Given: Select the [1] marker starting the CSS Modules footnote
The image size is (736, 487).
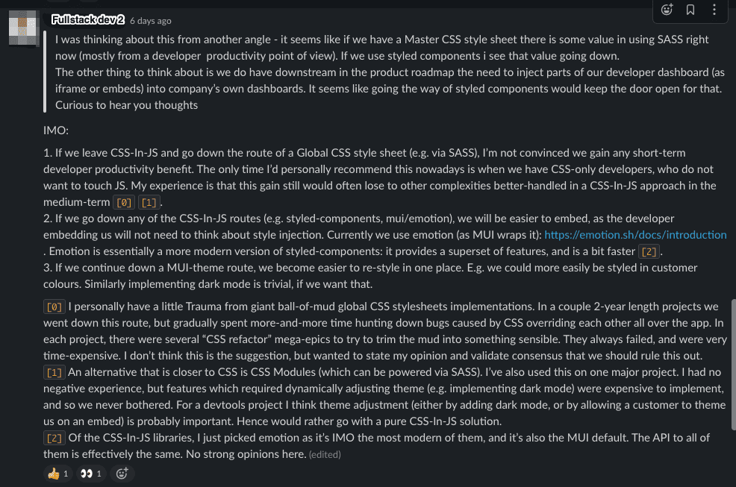Looking at the screenshot, I should [x=53, y=371].
